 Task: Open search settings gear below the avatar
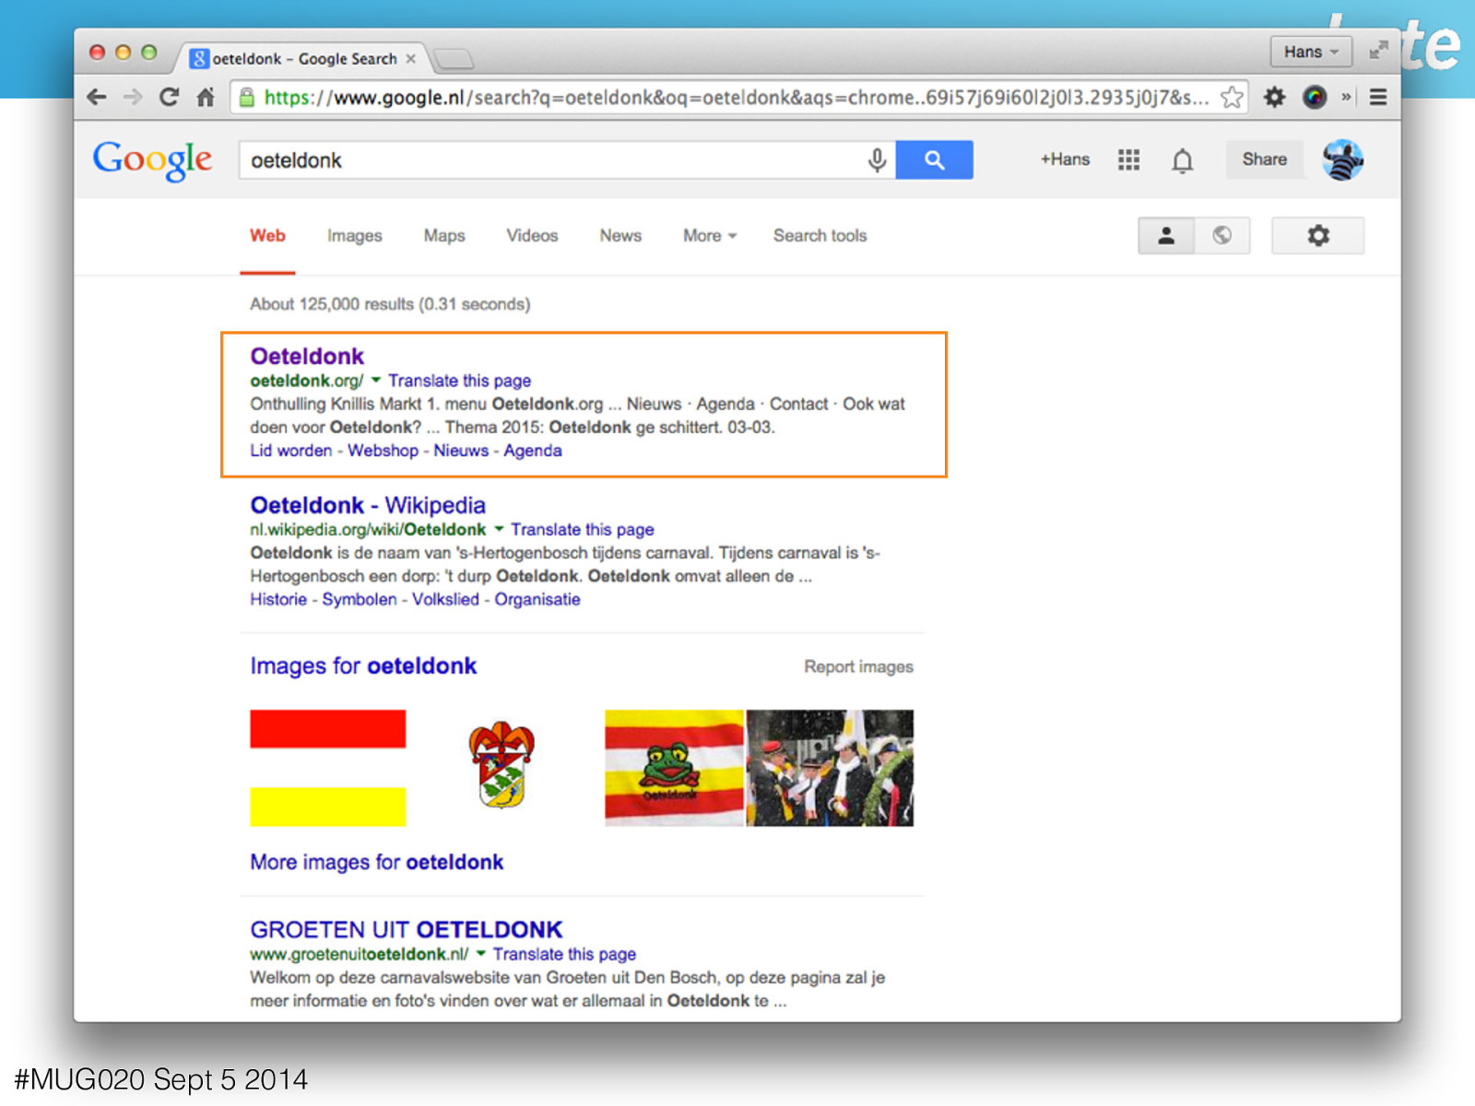[1318, 236]
